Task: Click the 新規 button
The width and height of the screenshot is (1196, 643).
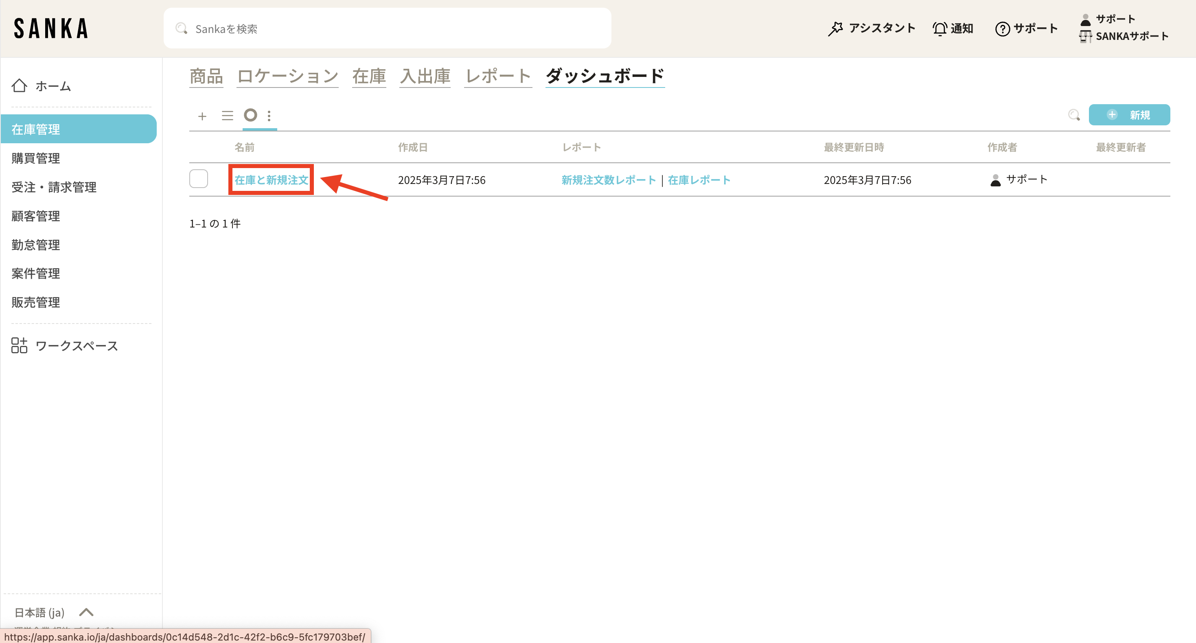Action: (x=1129, y=115)
